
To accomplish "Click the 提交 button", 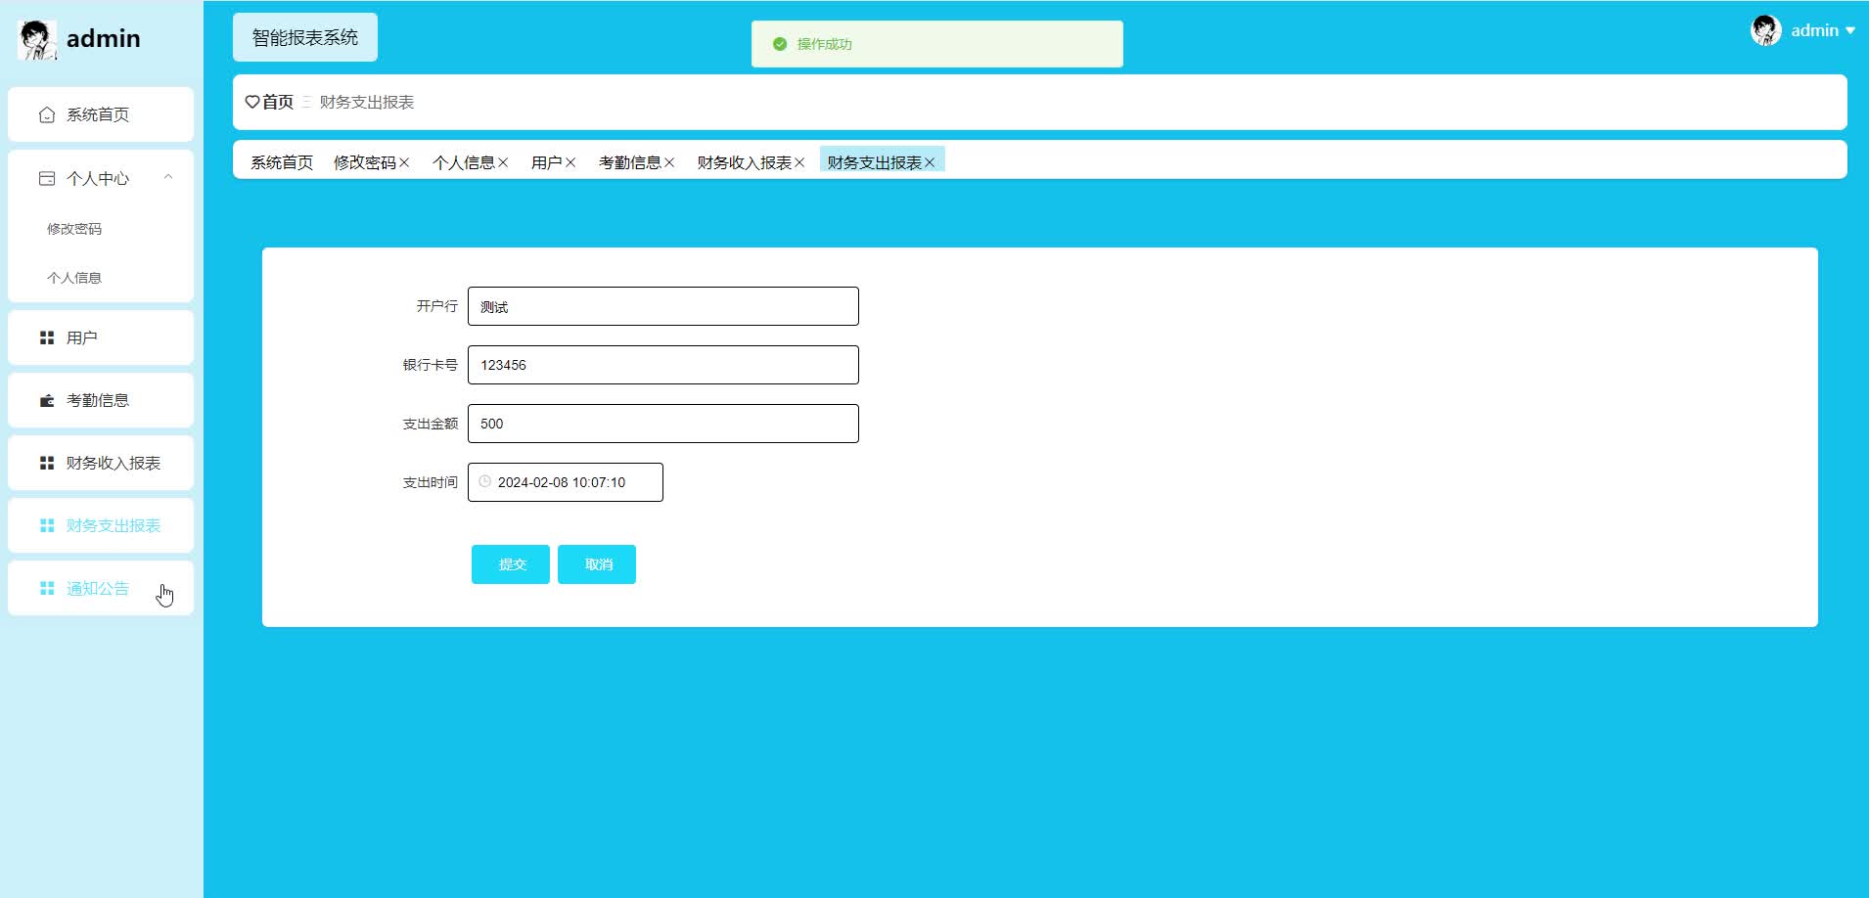I will 511,564.
